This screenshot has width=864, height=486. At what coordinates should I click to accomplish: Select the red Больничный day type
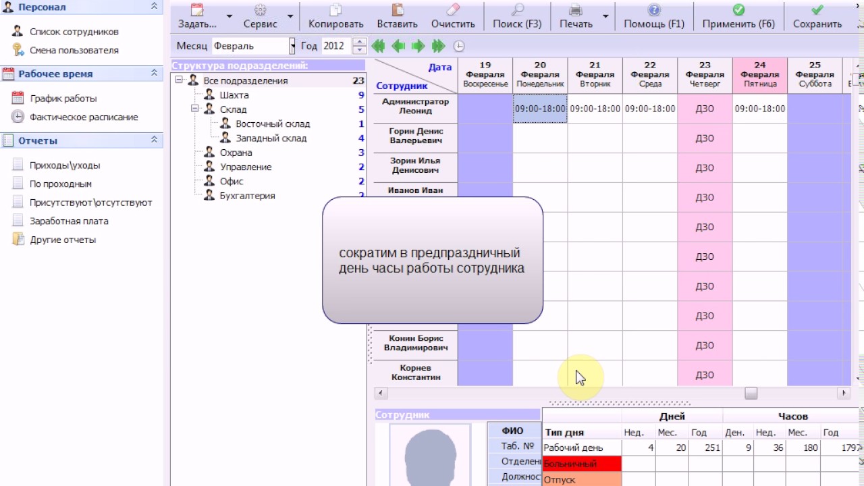(x=581, y=464)
